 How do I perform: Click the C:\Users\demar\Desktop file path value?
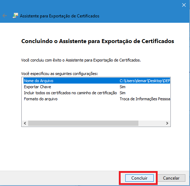coord(145,81)
